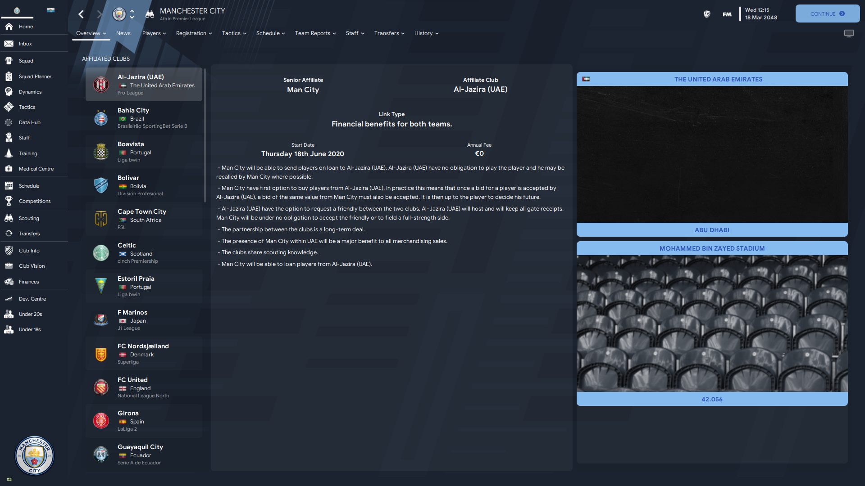Switch to the News tab
The width and height of the screenshot is (865, 486).
(x=123, y=33)
